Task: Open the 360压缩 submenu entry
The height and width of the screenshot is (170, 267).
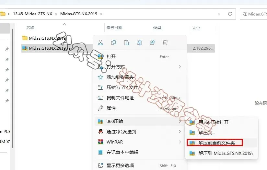Action: pos(140,121)
